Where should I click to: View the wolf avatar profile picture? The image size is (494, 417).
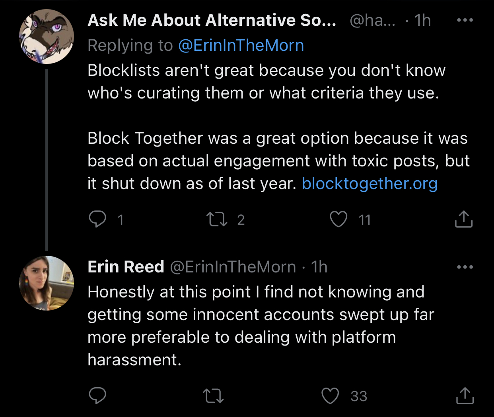pos(47,37)
